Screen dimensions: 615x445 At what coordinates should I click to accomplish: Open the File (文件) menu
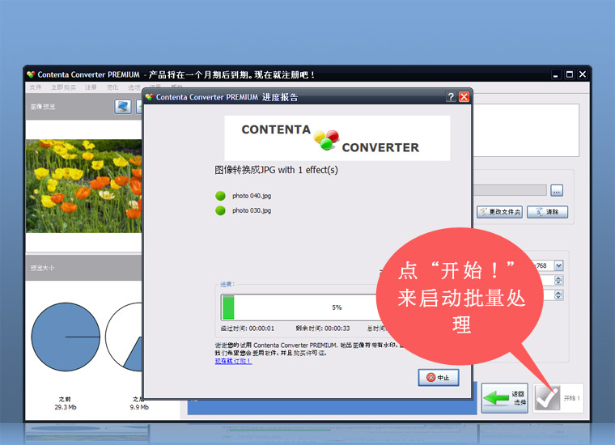click(x=36, y=87)
